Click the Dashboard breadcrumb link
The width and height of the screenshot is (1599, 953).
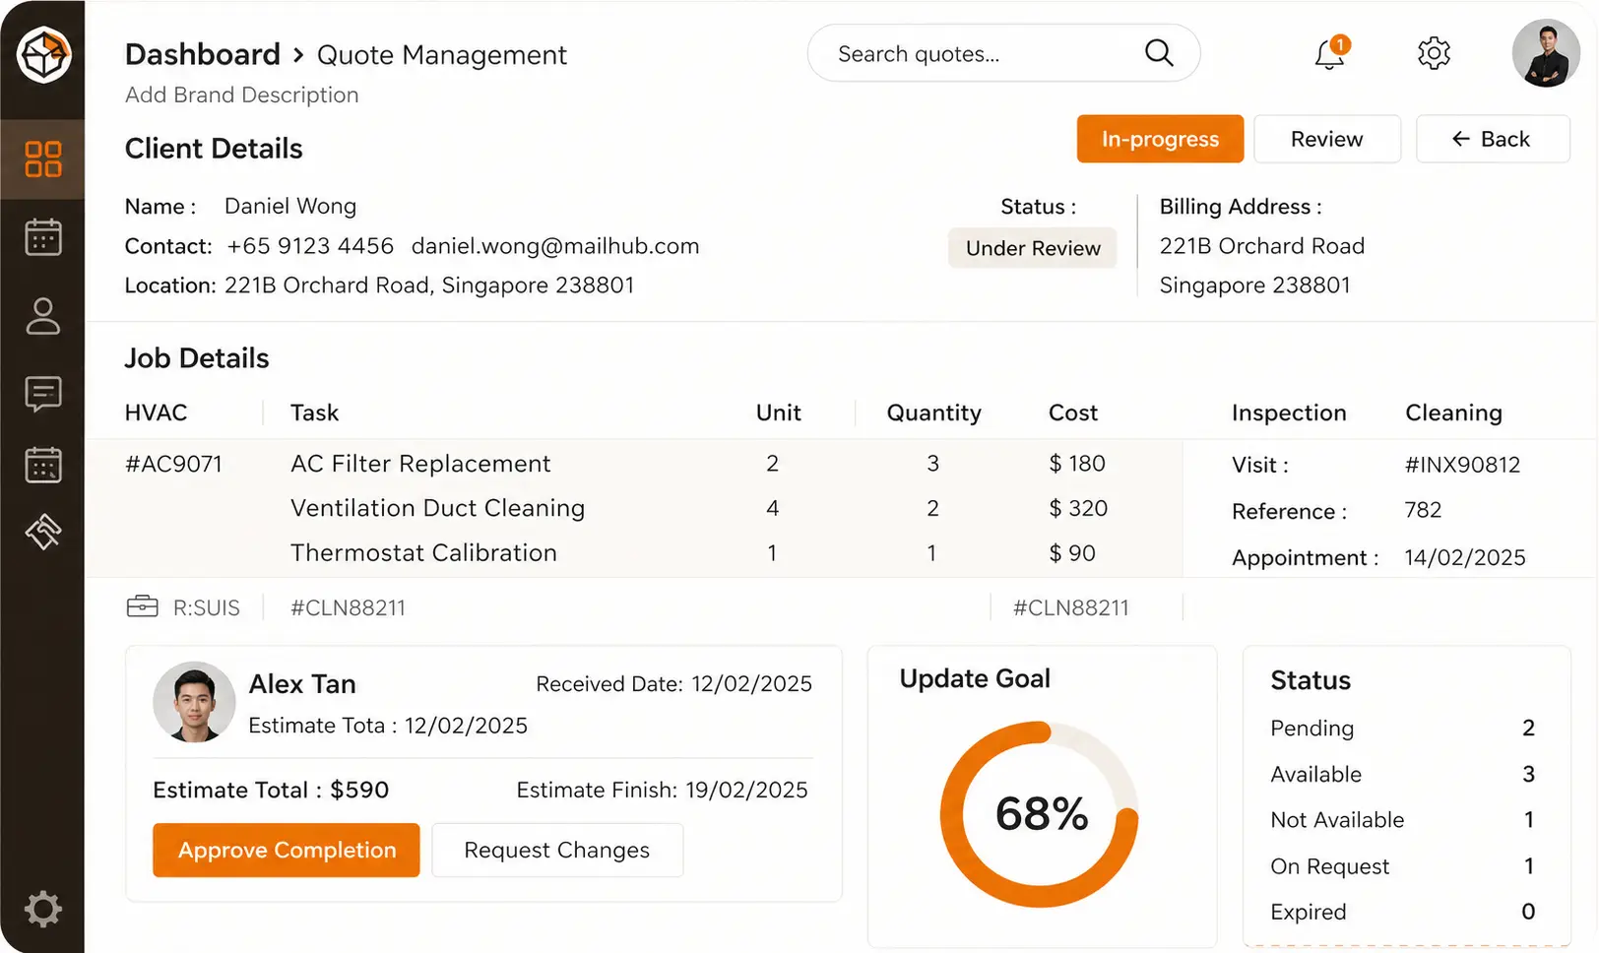(x=203, y=54)
